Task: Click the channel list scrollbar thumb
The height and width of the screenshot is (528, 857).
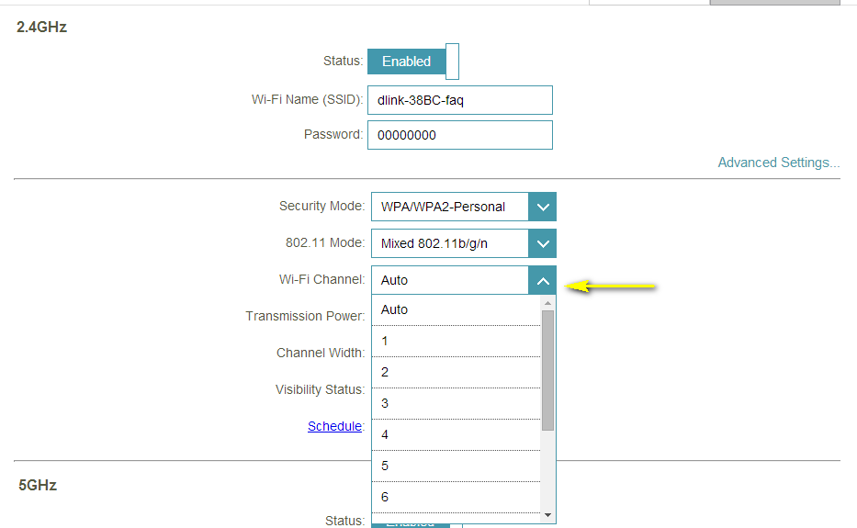Action: pyautogui.click(x=548, y=369)
